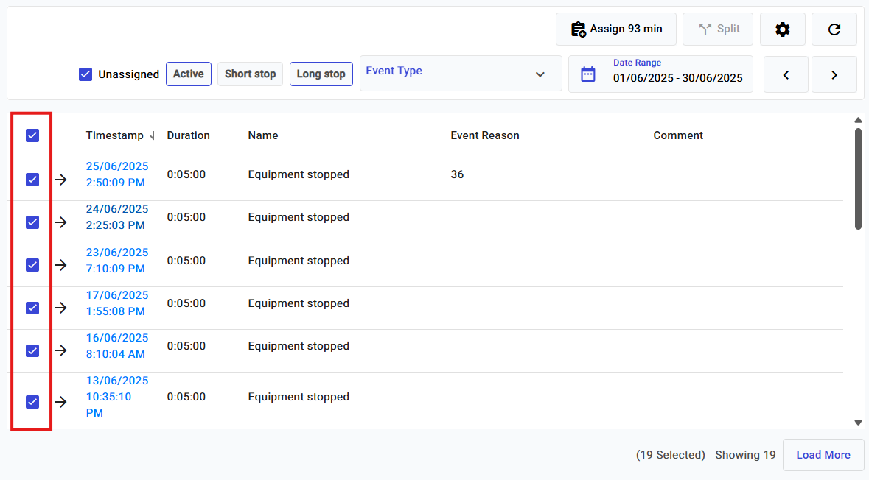The image size is (869, 480).
Task: Toggle the Long stop filter chip
Action: [x=321, y=74]
